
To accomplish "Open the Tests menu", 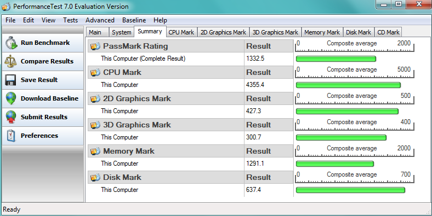I will pos(70,20).
